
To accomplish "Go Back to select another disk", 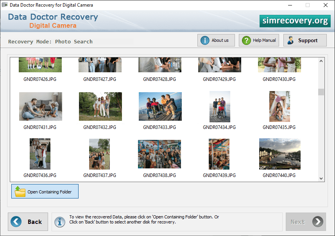I will point(28,222).
